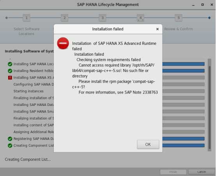Click 'Checking system requirements failed' text
The image size is (216, 176).
point(108,60)
